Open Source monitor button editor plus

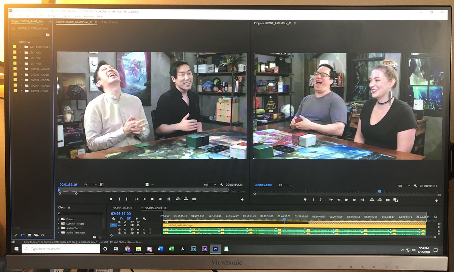click(242, 199)
